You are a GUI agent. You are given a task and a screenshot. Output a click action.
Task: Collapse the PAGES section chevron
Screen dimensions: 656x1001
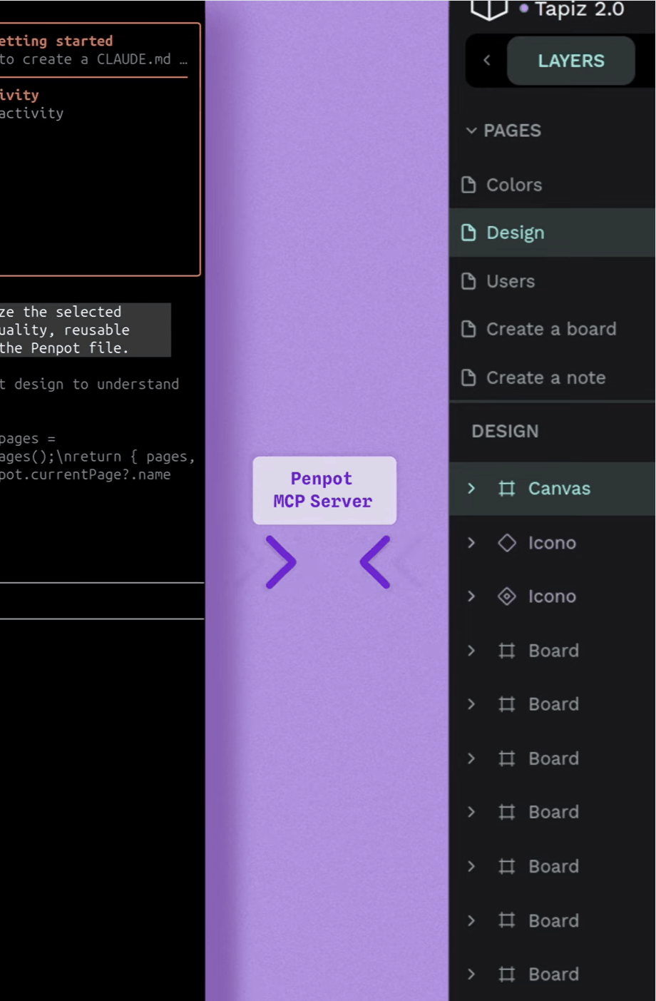pos(471,131)
